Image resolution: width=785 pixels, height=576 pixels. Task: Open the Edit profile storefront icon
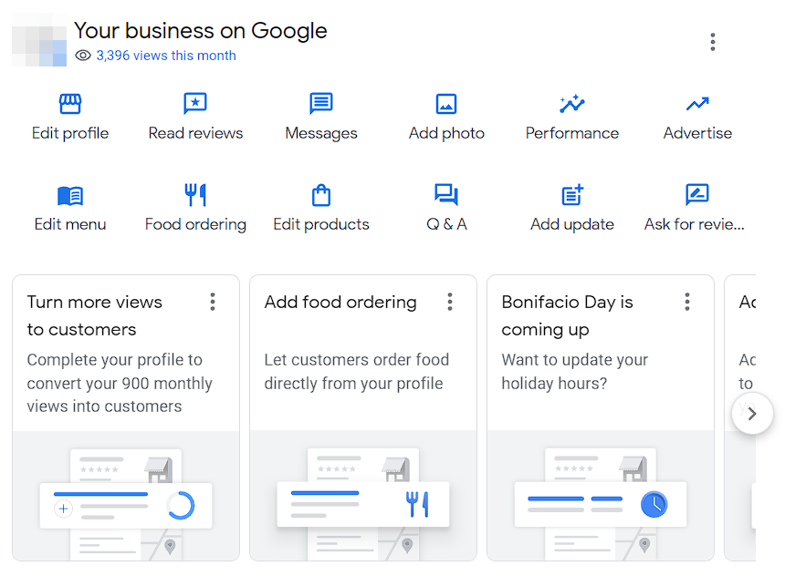(70, 104)
